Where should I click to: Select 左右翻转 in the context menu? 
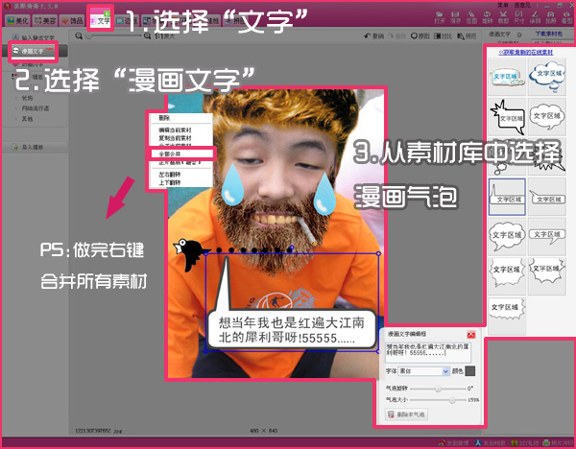click(171, 175)
